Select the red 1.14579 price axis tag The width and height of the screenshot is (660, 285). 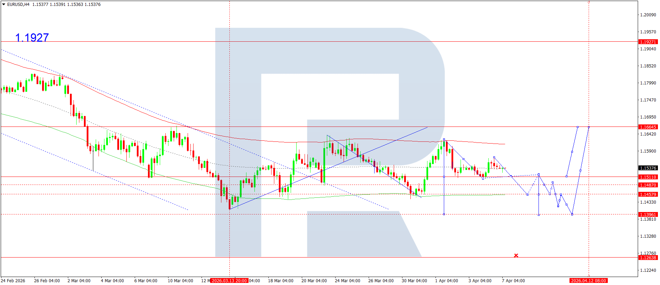tap(648, 194)
